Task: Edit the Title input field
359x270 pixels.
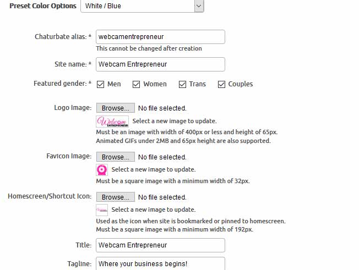Action: point(160,245)
